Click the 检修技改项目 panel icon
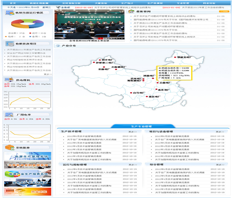This screenshot has width=232, height=198. coord(10,44)
